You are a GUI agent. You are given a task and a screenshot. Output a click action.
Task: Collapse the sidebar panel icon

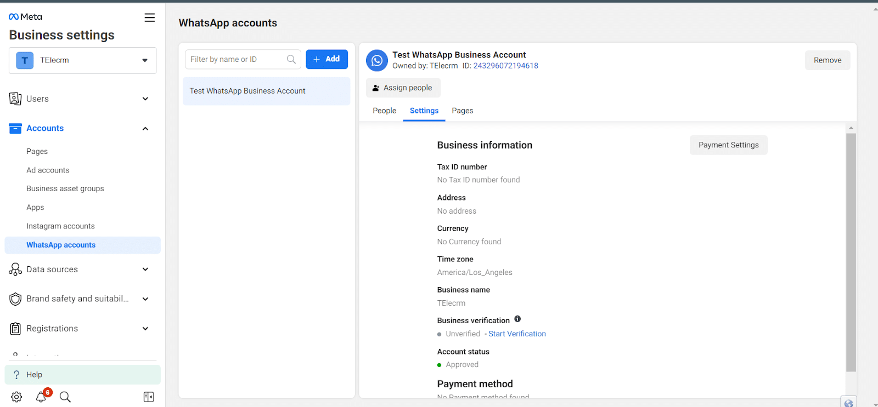149,397
